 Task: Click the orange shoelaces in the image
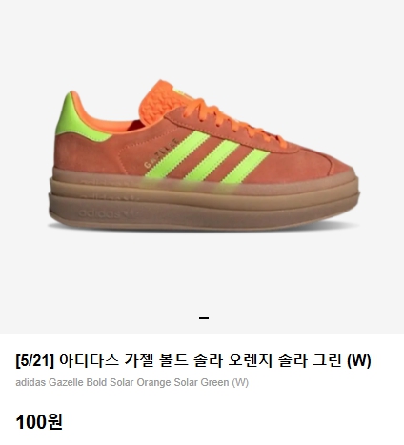click(233, 121)
